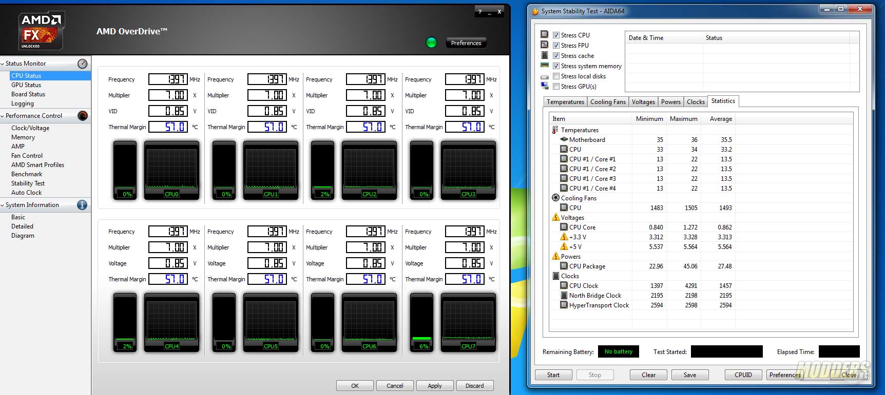Image resolution: width=885 pixels, height=395 pixels.
Task: Open Benchmark in the sidebar
Action: point(27,174)
